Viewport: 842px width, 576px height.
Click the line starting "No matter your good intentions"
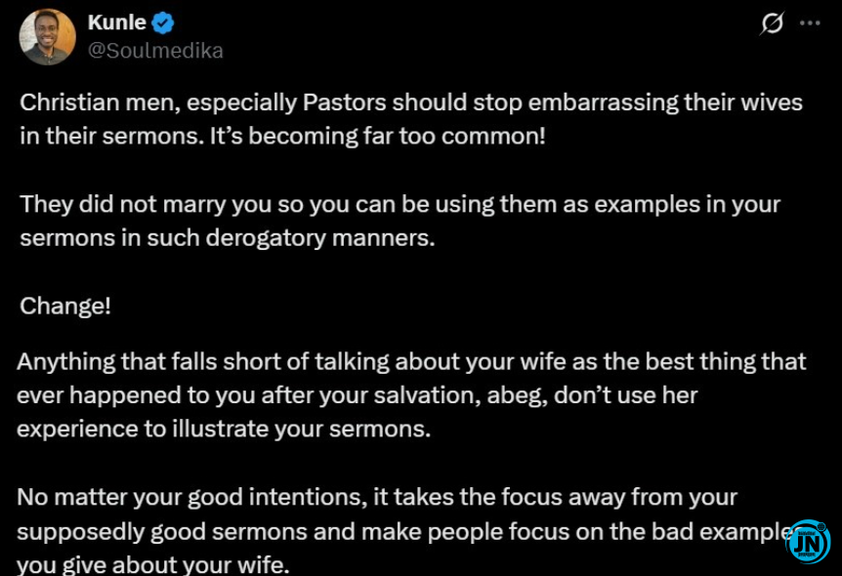pyautogui.click(x=376, y=497)
